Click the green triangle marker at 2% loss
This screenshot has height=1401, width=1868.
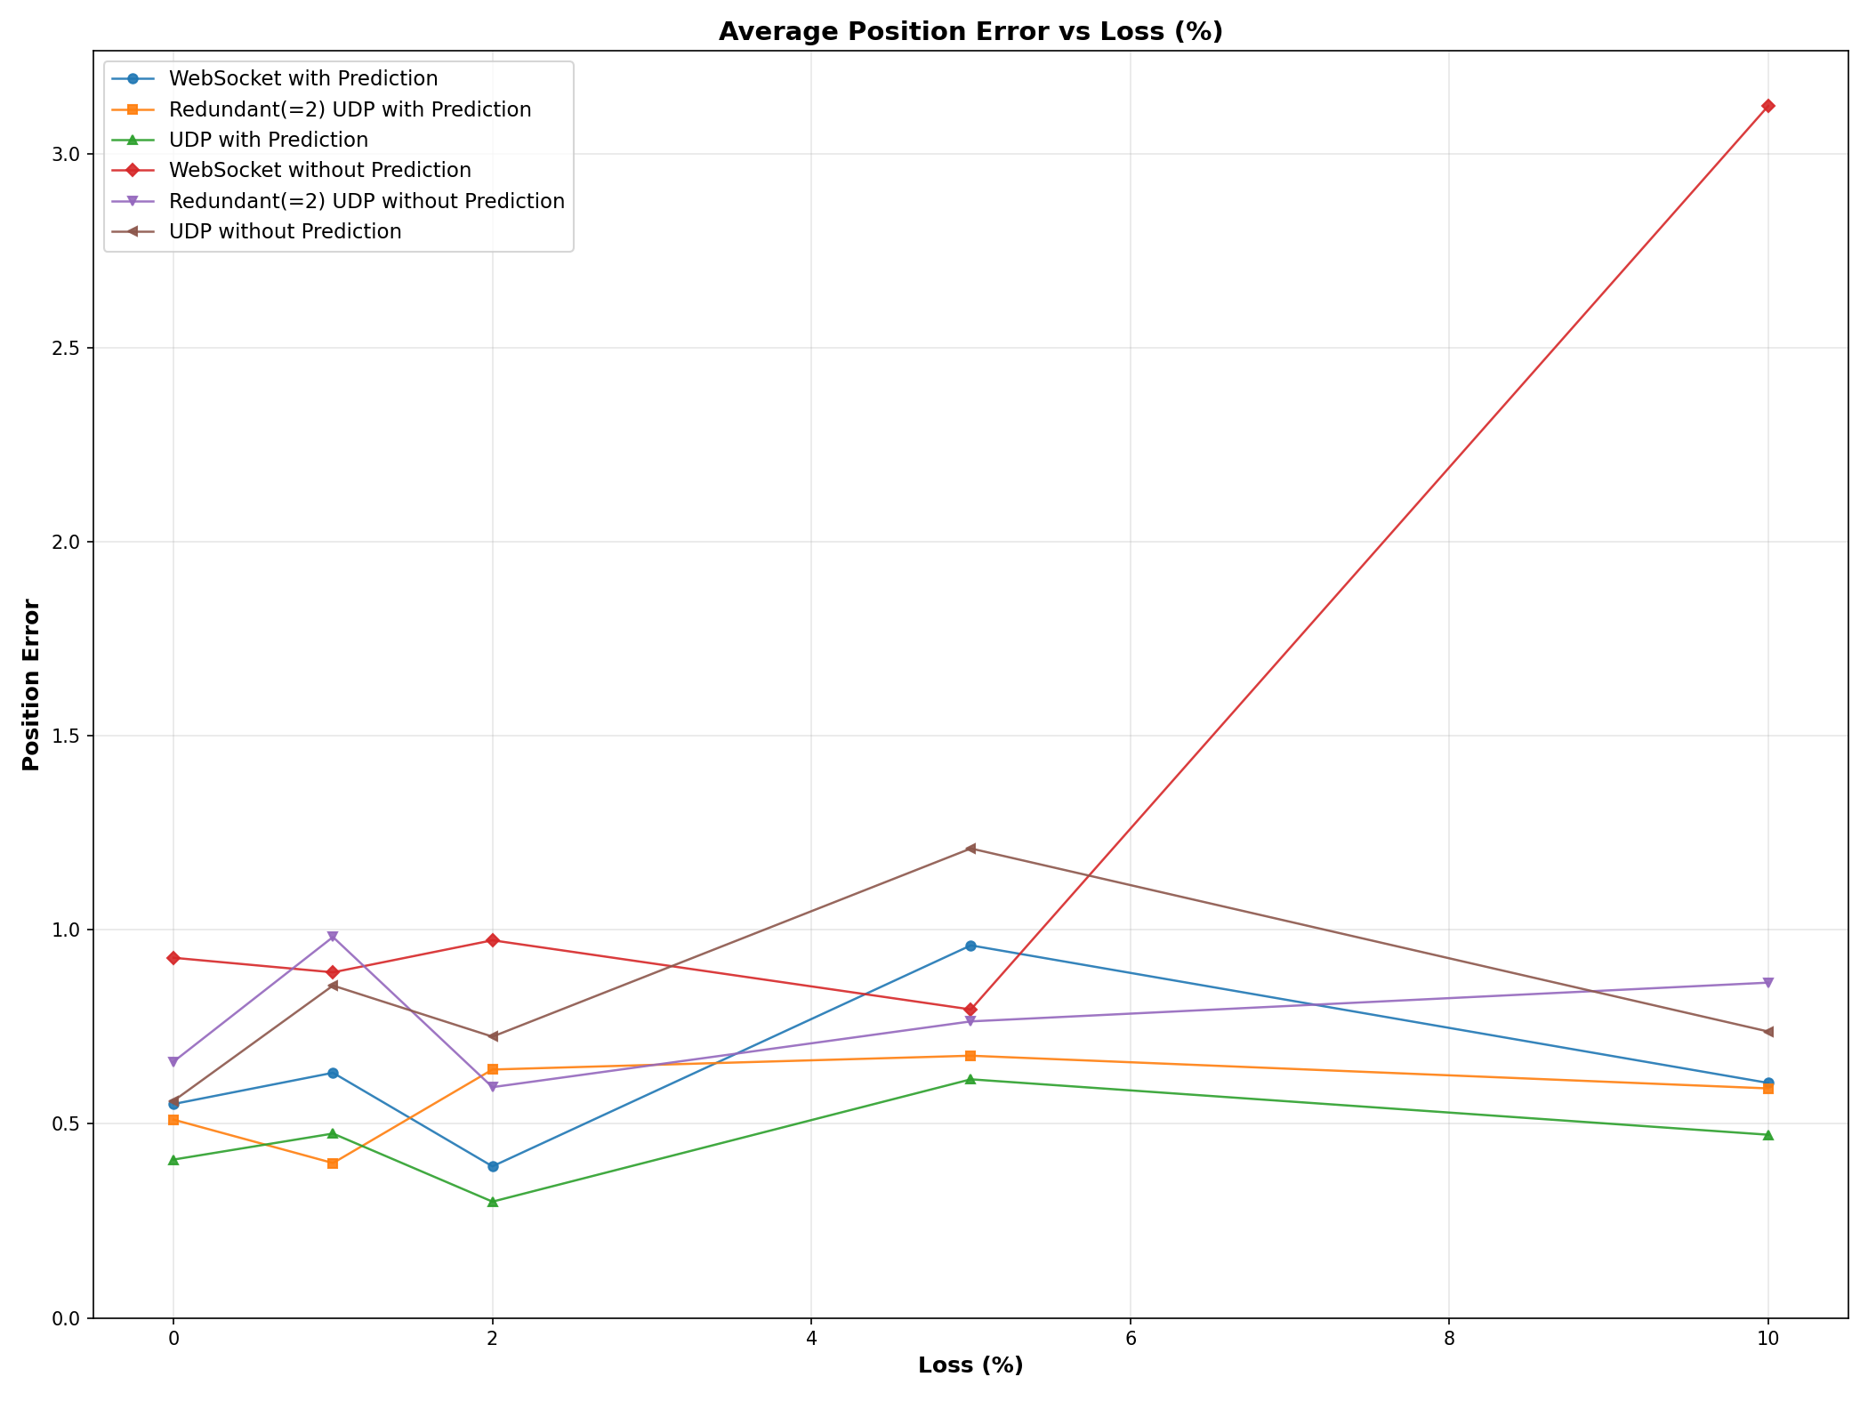(493, 1201)
